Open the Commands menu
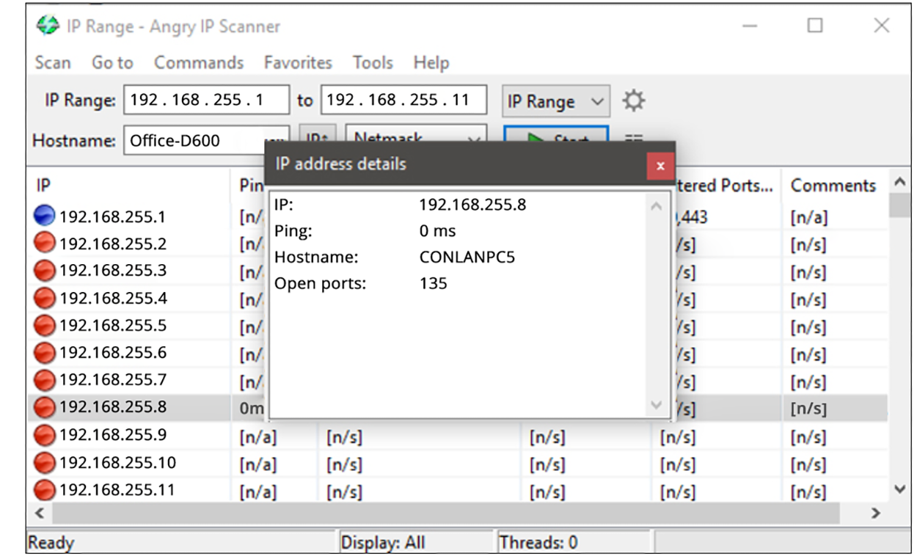This screenshot has width=917, height=559. pos(199,63)
